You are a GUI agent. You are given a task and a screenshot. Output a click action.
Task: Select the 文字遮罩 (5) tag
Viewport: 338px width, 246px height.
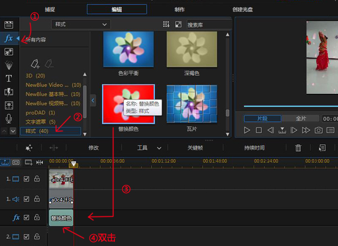tap(41, 122)
